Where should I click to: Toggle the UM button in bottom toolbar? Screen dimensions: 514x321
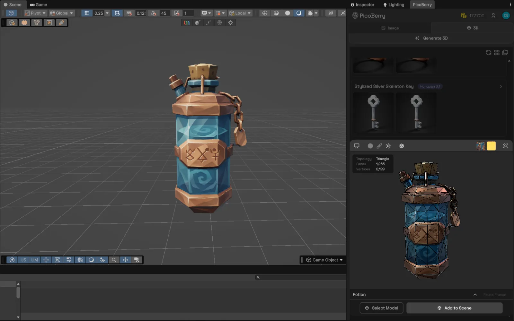35,260
